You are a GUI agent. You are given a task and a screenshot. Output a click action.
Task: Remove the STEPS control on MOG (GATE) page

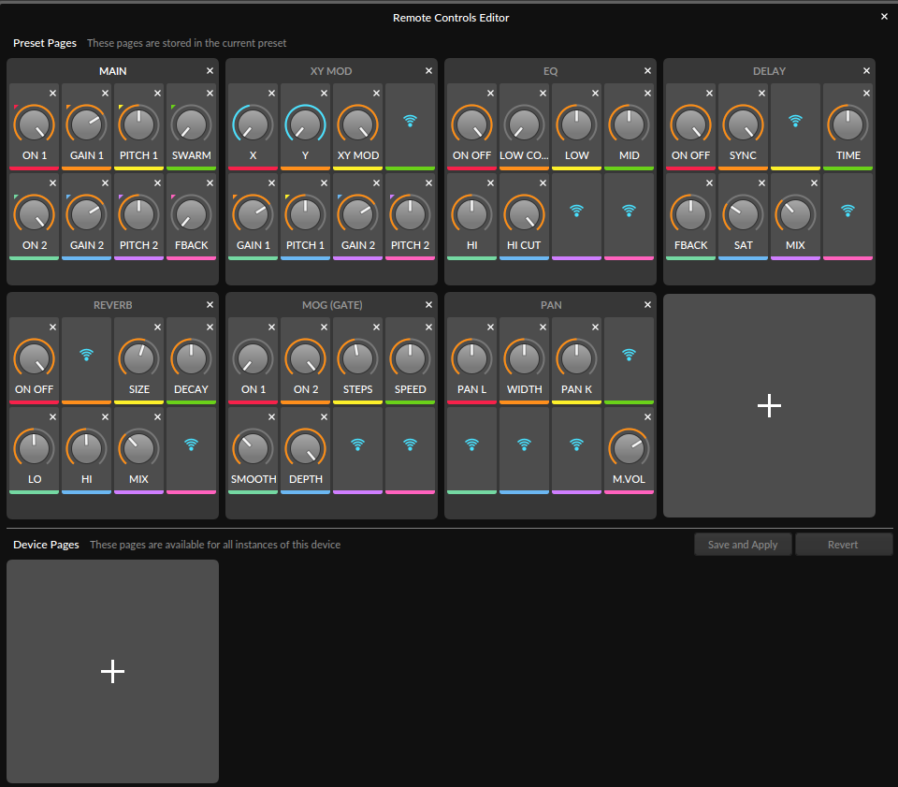(x=377, y=327)
